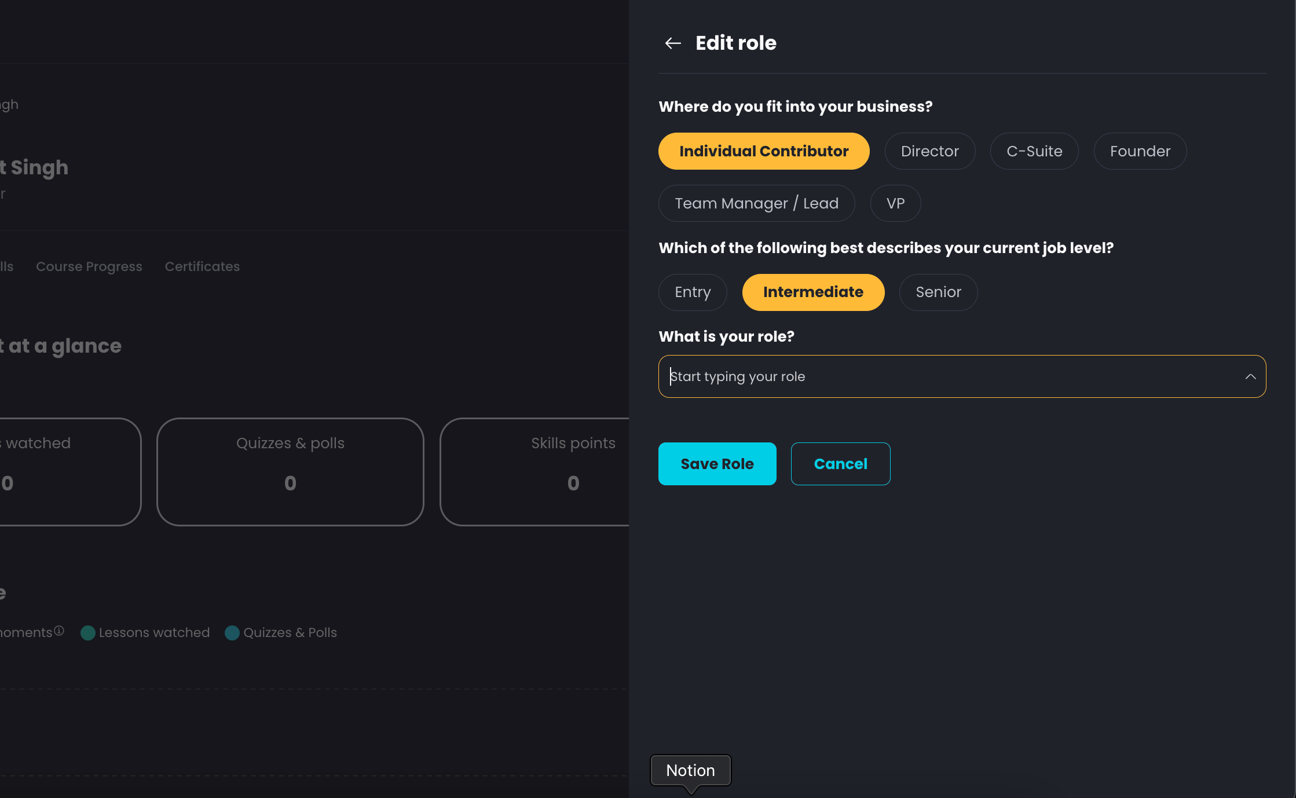Click the back arrow beside Edit role
This screenshot has width=1296, height=798.
[673, 43]
